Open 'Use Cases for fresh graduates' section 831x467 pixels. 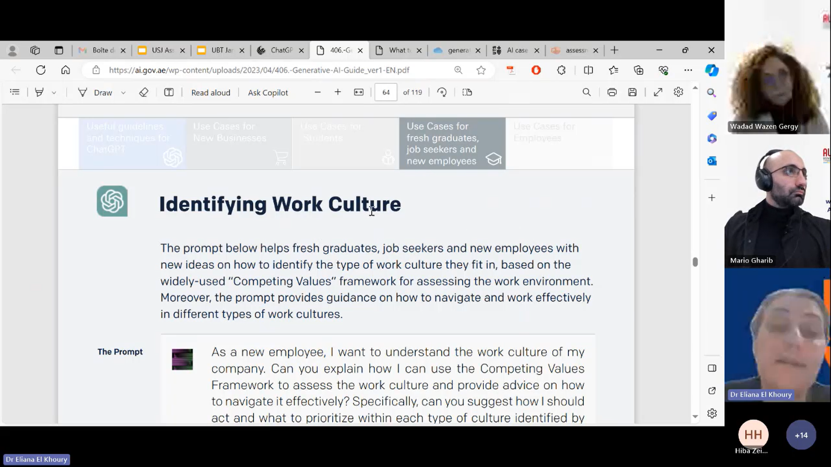452,143
